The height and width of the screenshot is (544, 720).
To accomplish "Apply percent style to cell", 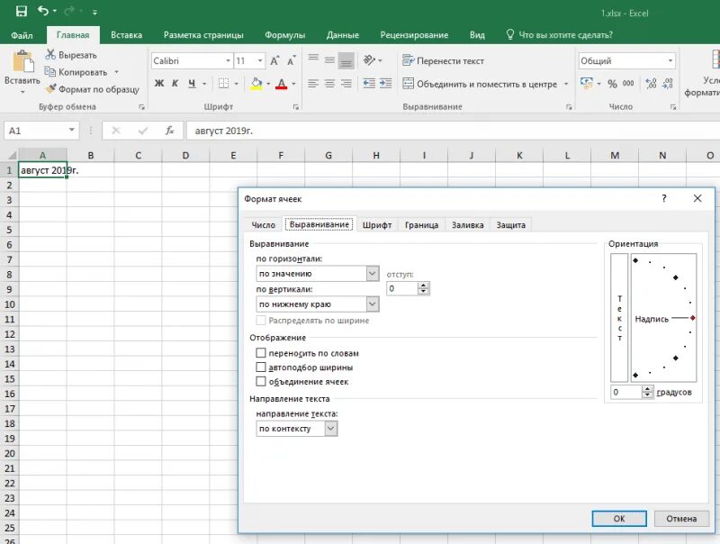I will [612, 84].
